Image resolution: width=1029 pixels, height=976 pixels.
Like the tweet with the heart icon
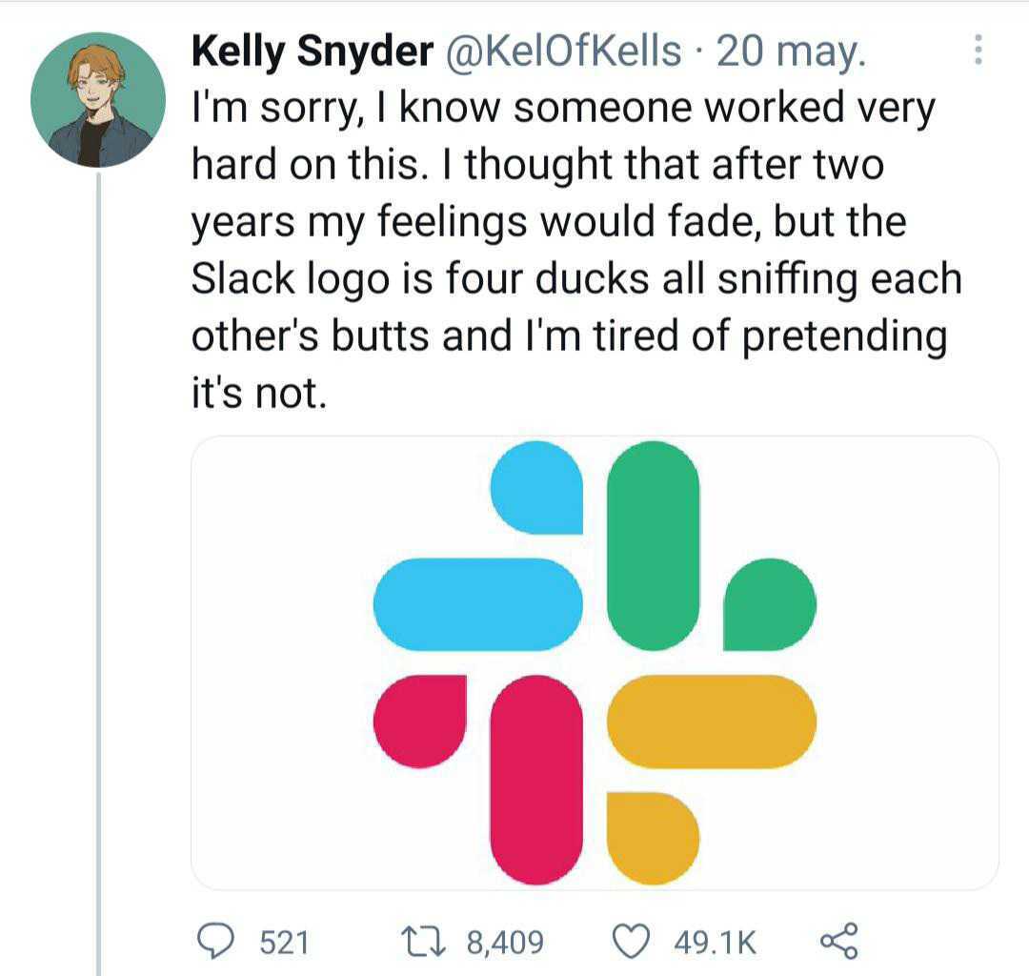[x=630, y=942]
